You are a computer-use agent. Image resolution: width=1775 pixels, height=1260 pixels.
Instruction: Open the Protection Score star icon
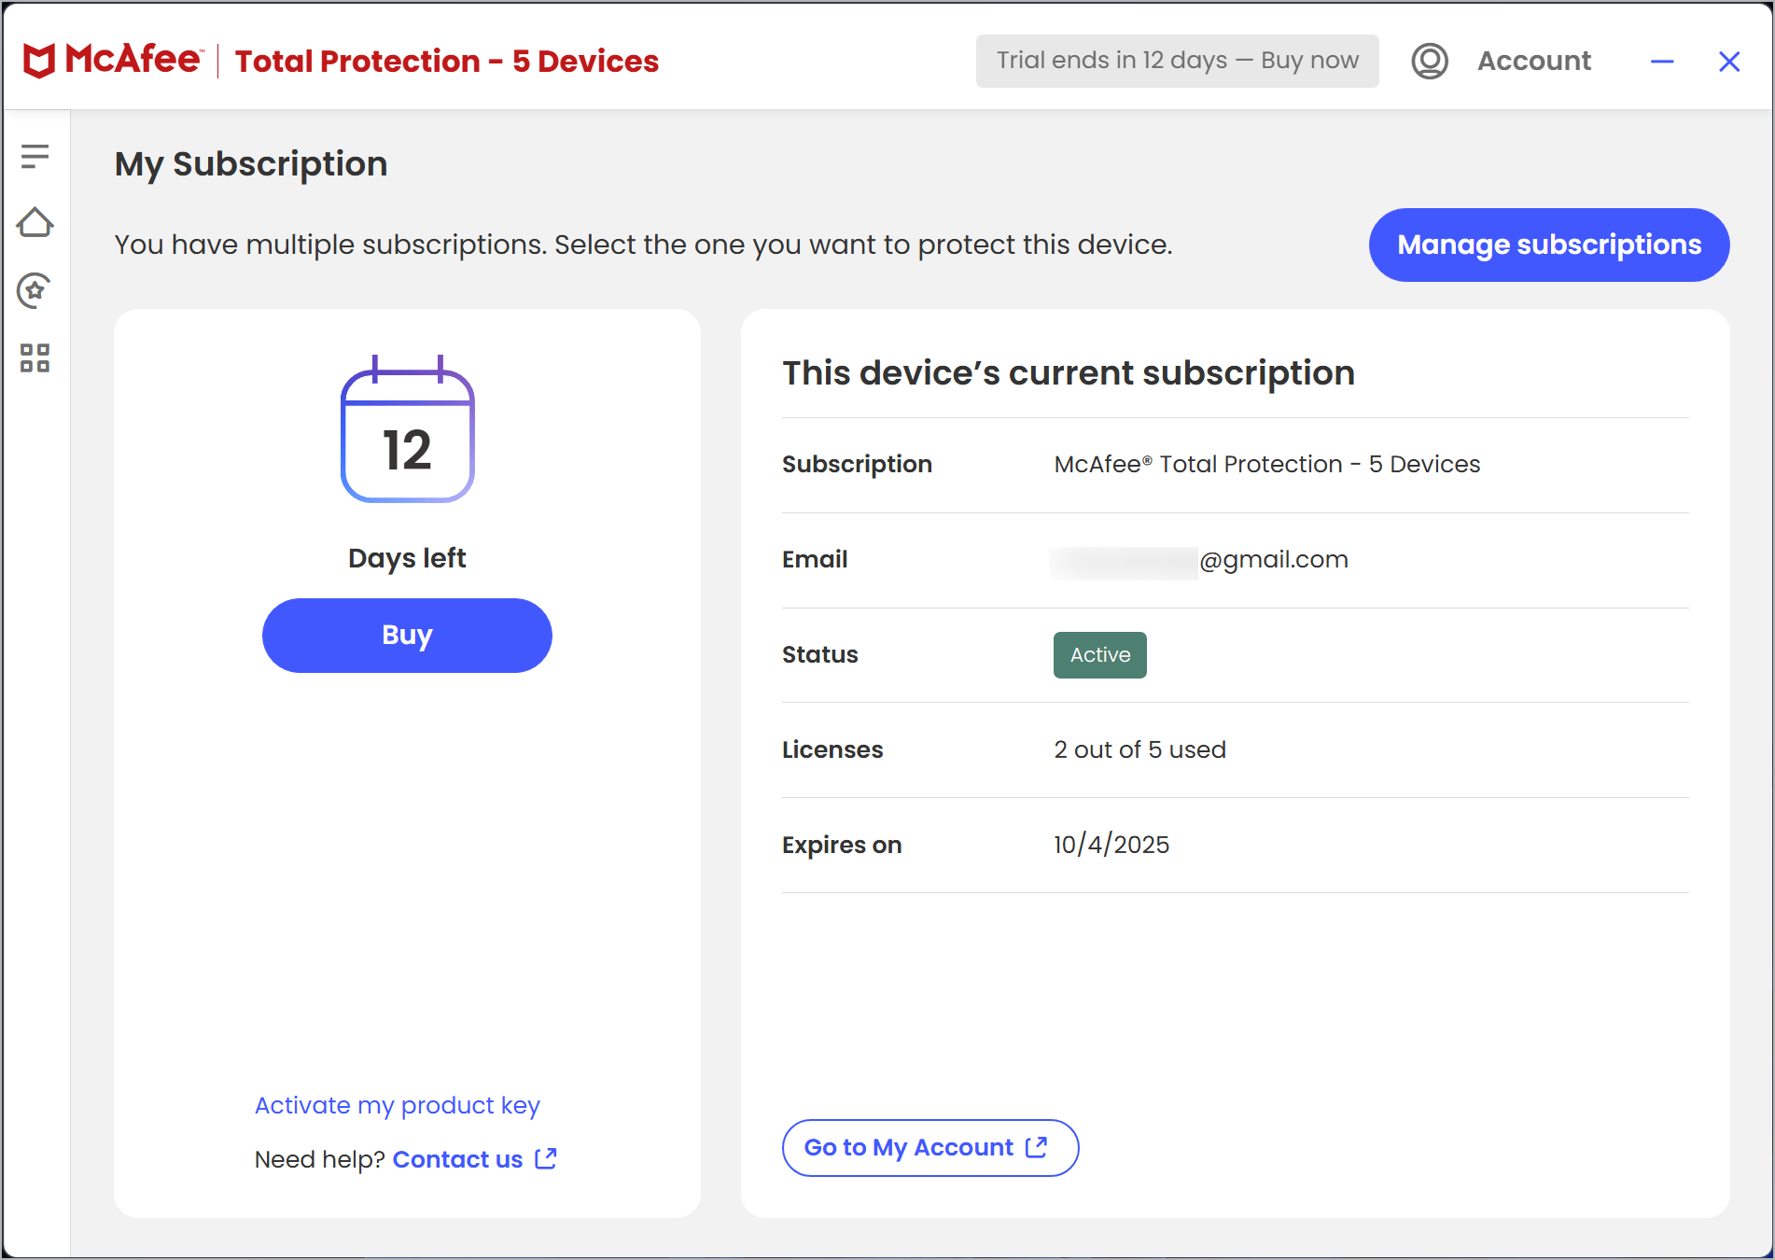click(34, 291)
